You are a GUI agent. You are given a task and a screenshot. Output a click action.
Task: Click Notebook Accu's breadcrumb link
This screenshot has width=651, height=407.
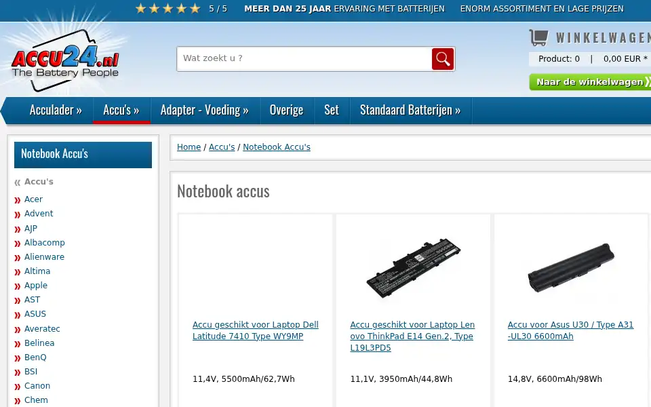[277, 147]
